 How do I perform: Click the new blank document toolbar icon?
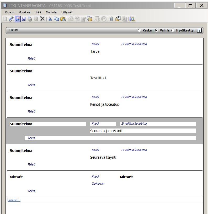pyautogui.click(x=5, y=19)
